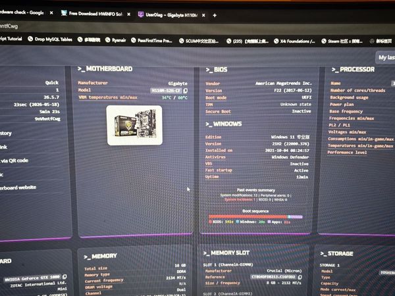Click the processor Background usage label
The height and width of the screenshot is (296, 395).
point(349,97)
